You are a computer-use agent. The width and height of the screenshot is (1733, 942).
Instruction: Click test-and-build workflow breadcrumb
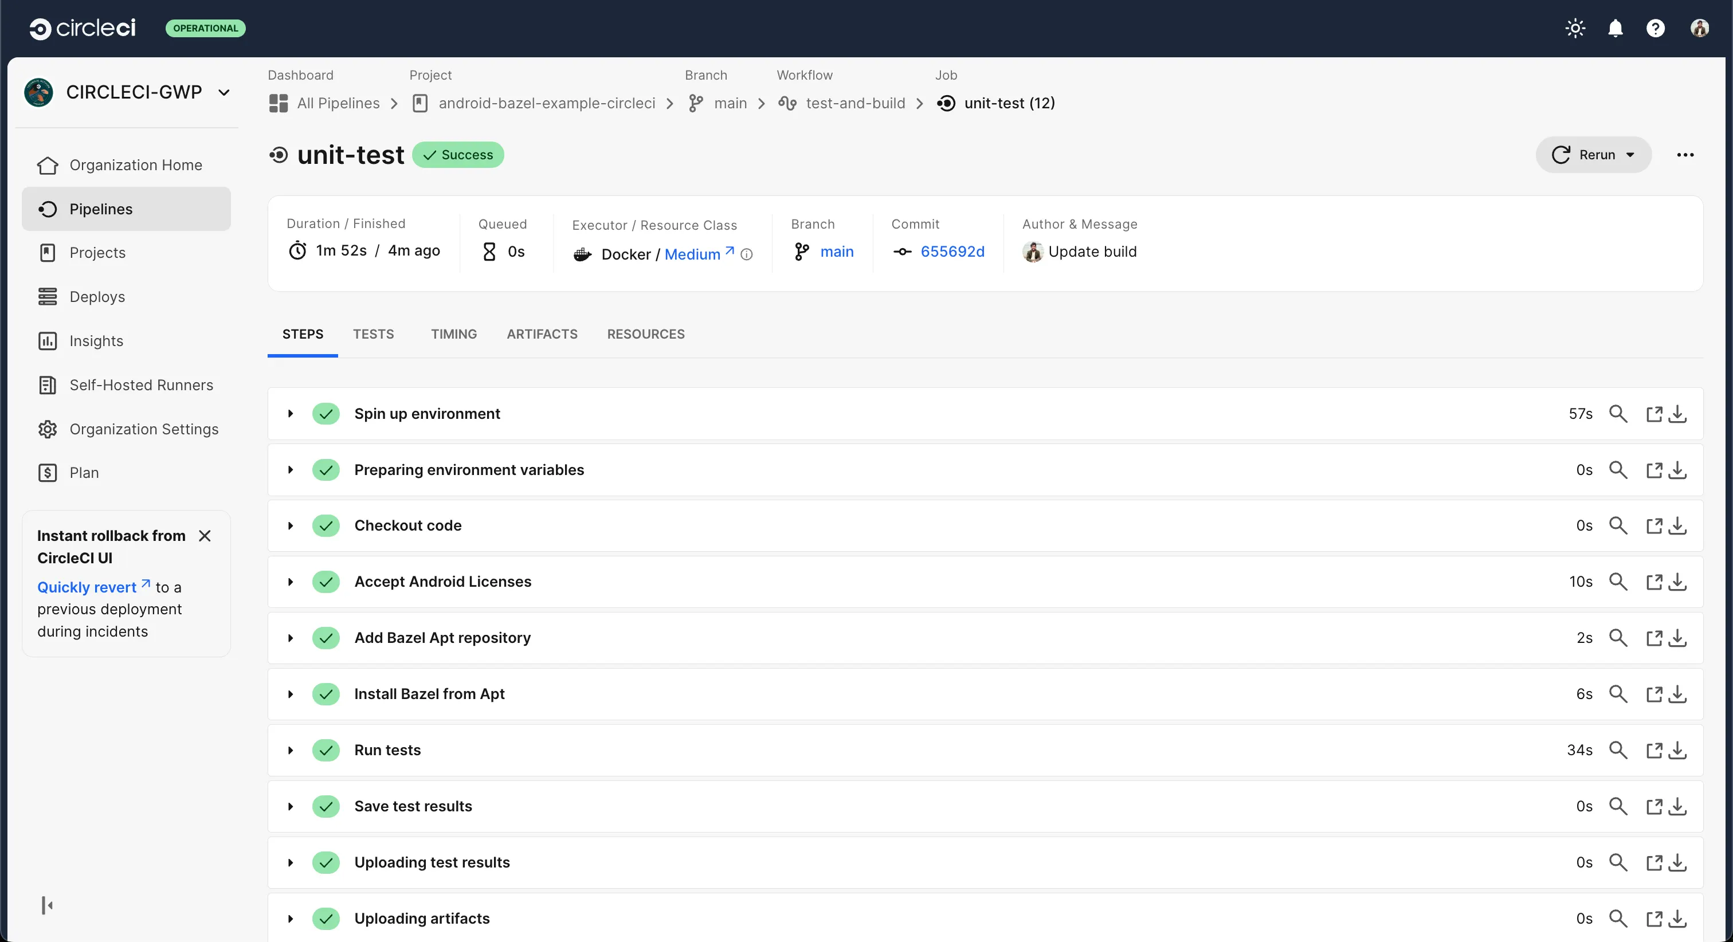tap(842, 103)
